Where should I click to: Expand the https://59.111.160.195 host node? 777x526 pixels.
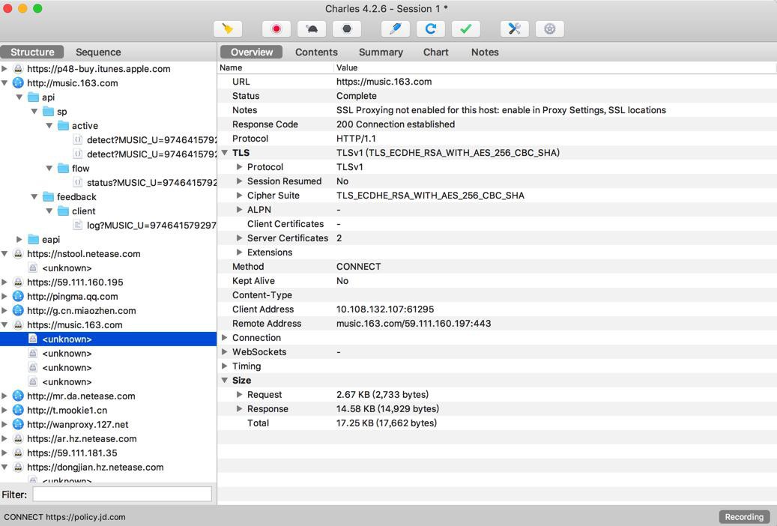4,282
